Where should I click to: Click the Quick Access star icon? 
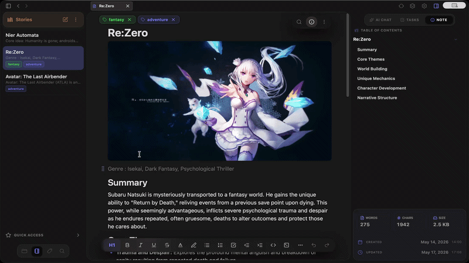click(x=8, y=236)
